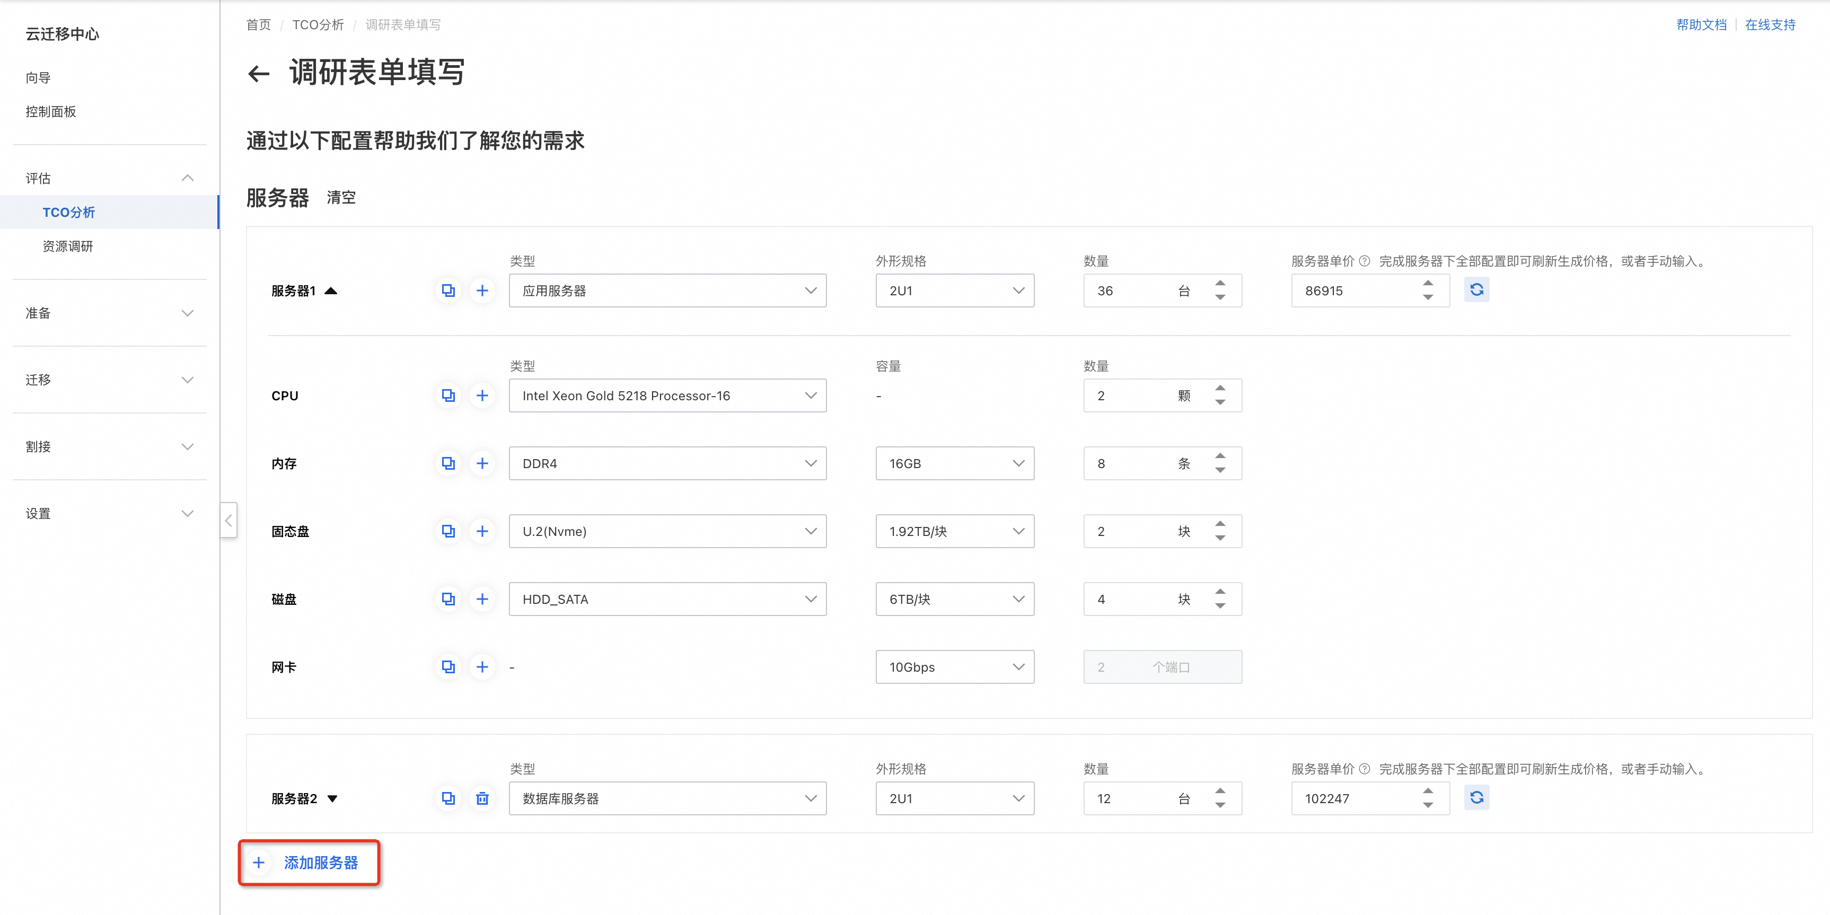Screen dimensions: 1830x915
Task: Refresh the 服务器2 unit price
Action: pyautogui.click(x=1476, y=798)
